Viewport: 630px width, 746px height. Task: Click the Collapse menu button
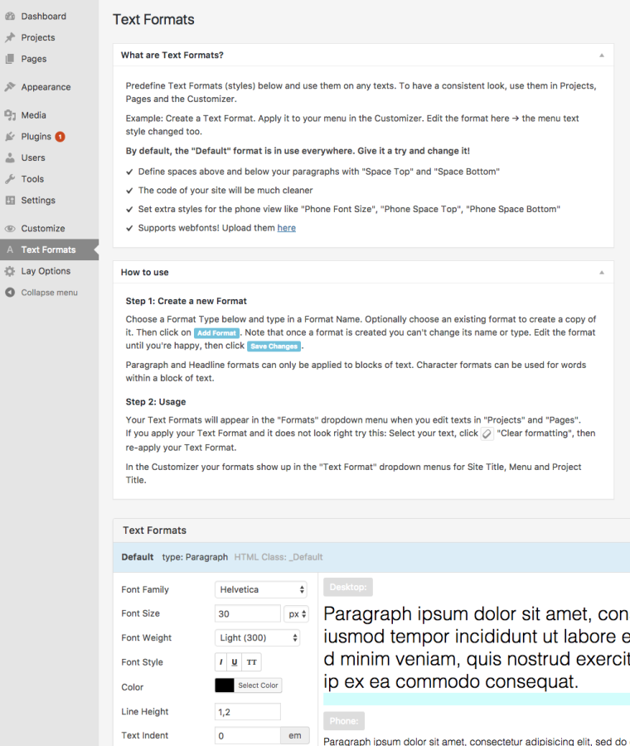click(x=49, y=293)
